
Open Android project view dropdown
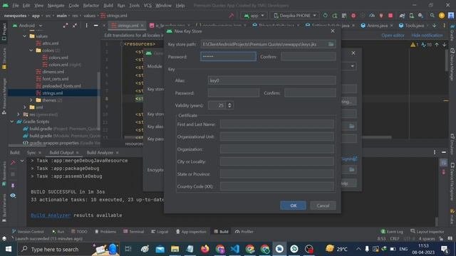pos(27,26)
